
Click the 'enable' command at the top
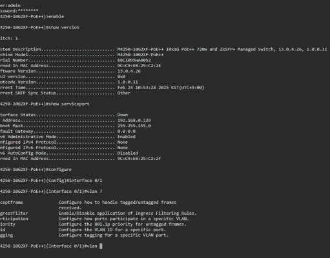tap(56, 16)
